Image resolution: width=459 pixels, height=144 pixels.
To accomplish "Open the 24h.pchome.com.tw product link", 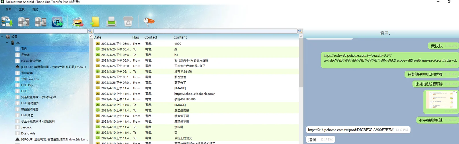I will pos(351,130).
